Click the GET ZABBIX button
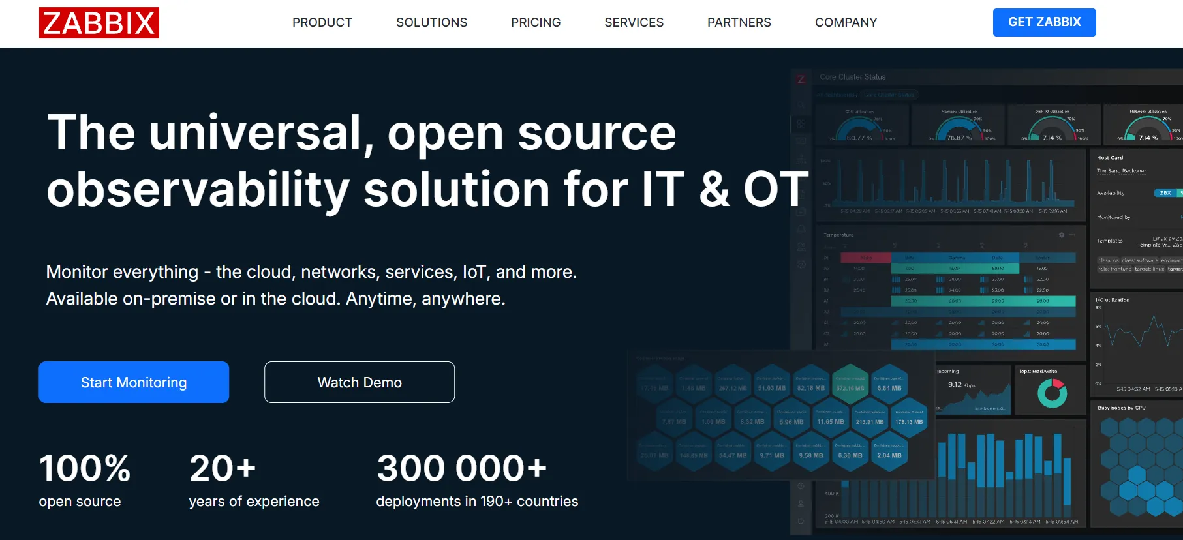Screen dimensions: 1183x540 1045,22
